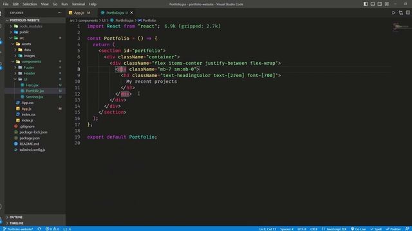Toggle the bottom panel layout icon
The image size is (412, 231).
pos(373,4)
